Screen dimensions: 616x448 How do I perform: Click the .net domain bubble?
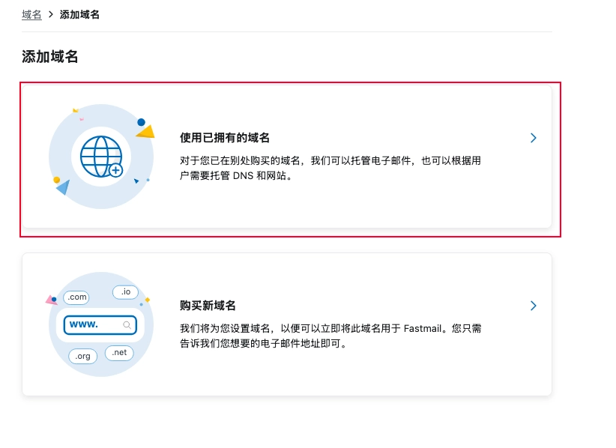pyautogui.click(x=119, y=352)
